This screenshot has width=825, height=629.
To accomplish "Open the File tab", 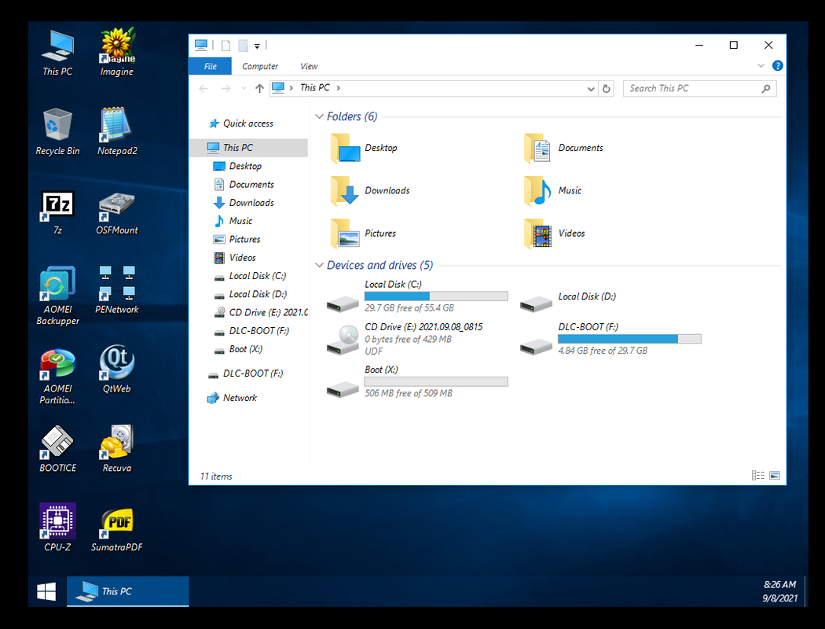I will coord(210,66).
